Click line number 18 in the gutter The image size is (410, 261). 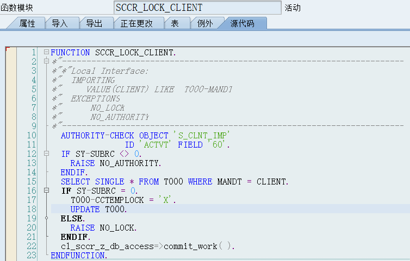click(32, 209)
